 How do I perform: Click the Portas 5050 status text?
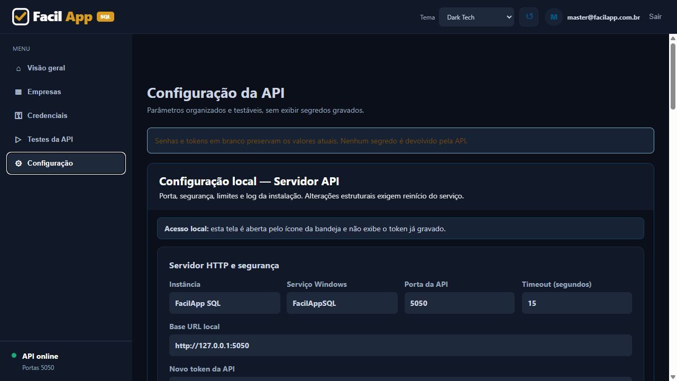pyautogui.click(x=38, y=368)
